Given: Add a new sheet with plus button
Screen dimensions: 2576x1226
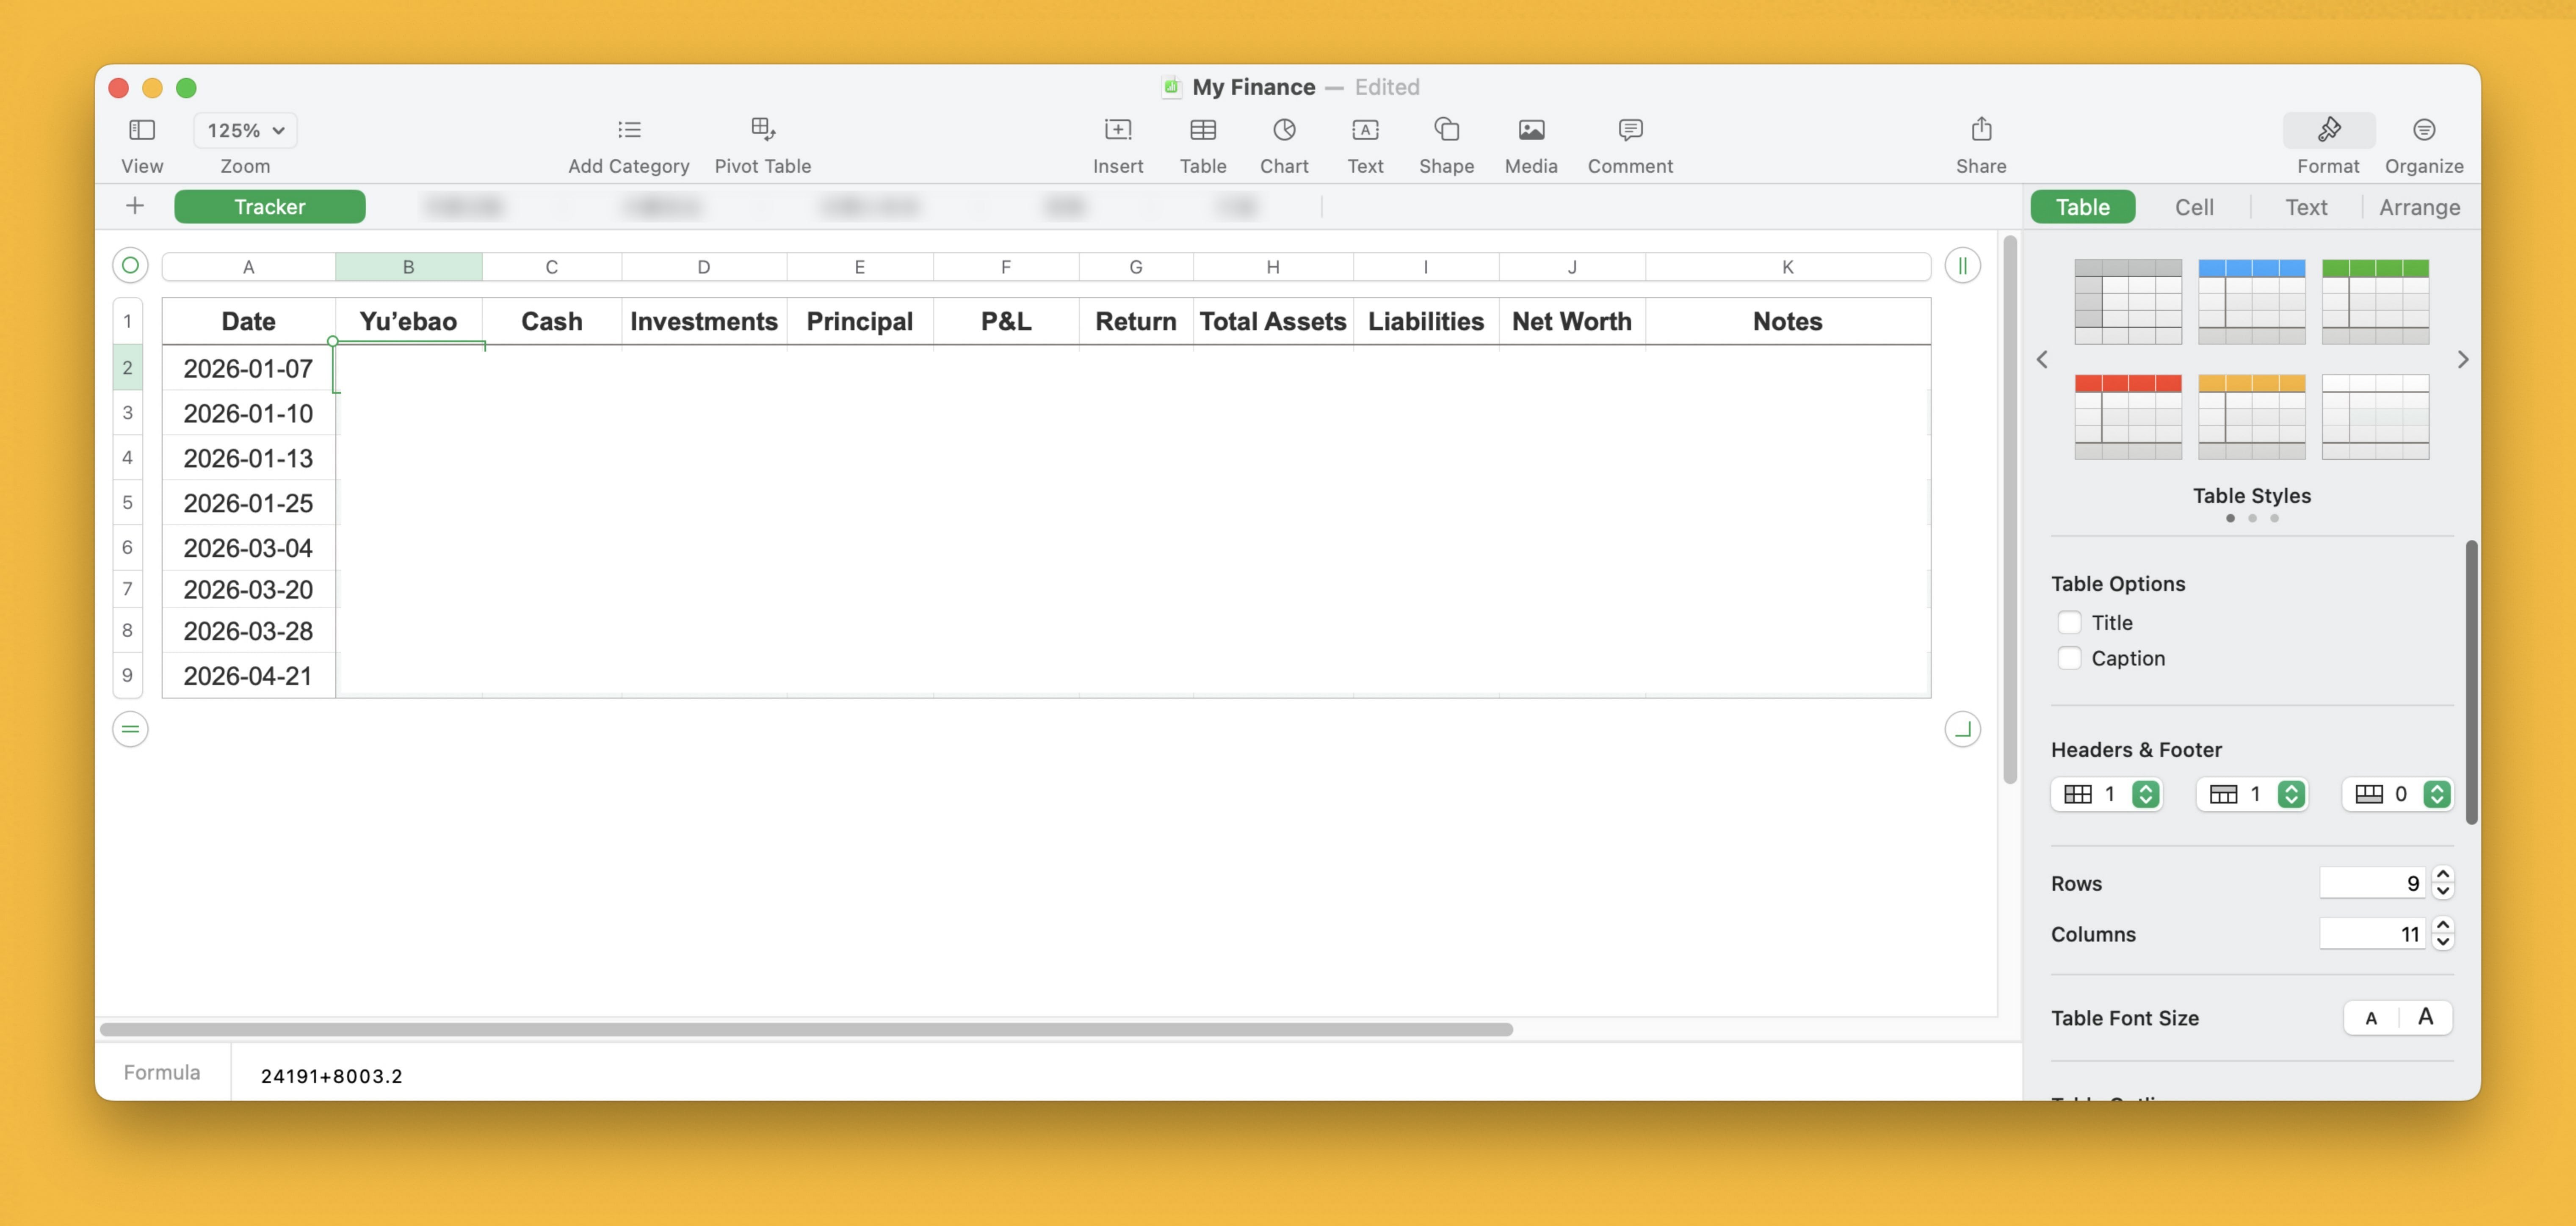Looking at the screenshot, I should click(135, 206).
